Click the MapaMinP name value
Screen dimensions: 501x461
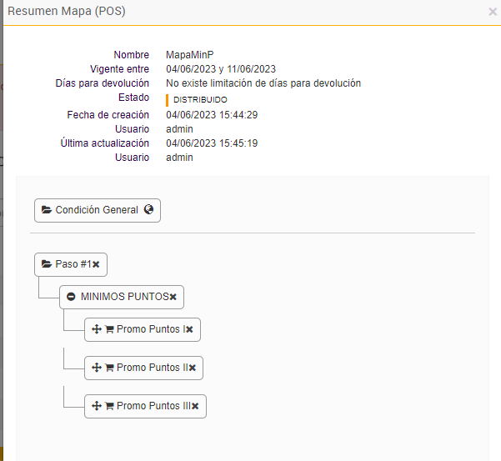pos(188,55)
